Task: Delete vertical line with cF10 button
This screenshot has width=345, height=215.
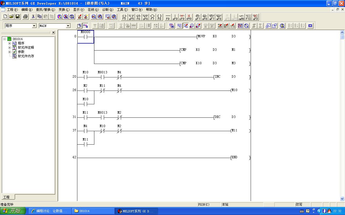Action: tap(189, 17)
